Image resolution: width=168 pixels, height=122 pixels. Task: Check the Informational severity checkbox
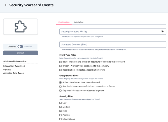pos(60,119)
